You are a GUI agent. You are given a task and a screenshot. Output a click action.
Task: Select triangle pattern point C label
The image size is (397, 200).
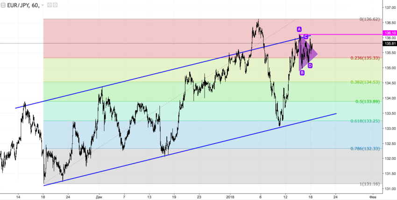[306, 36]
